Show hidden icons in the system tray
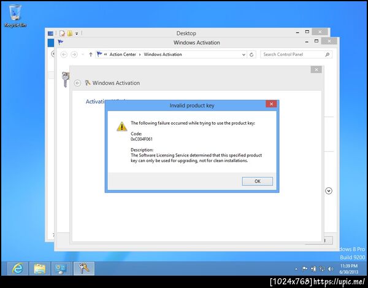368x288 pixels. pyautogui.click(x=296, y=269)
